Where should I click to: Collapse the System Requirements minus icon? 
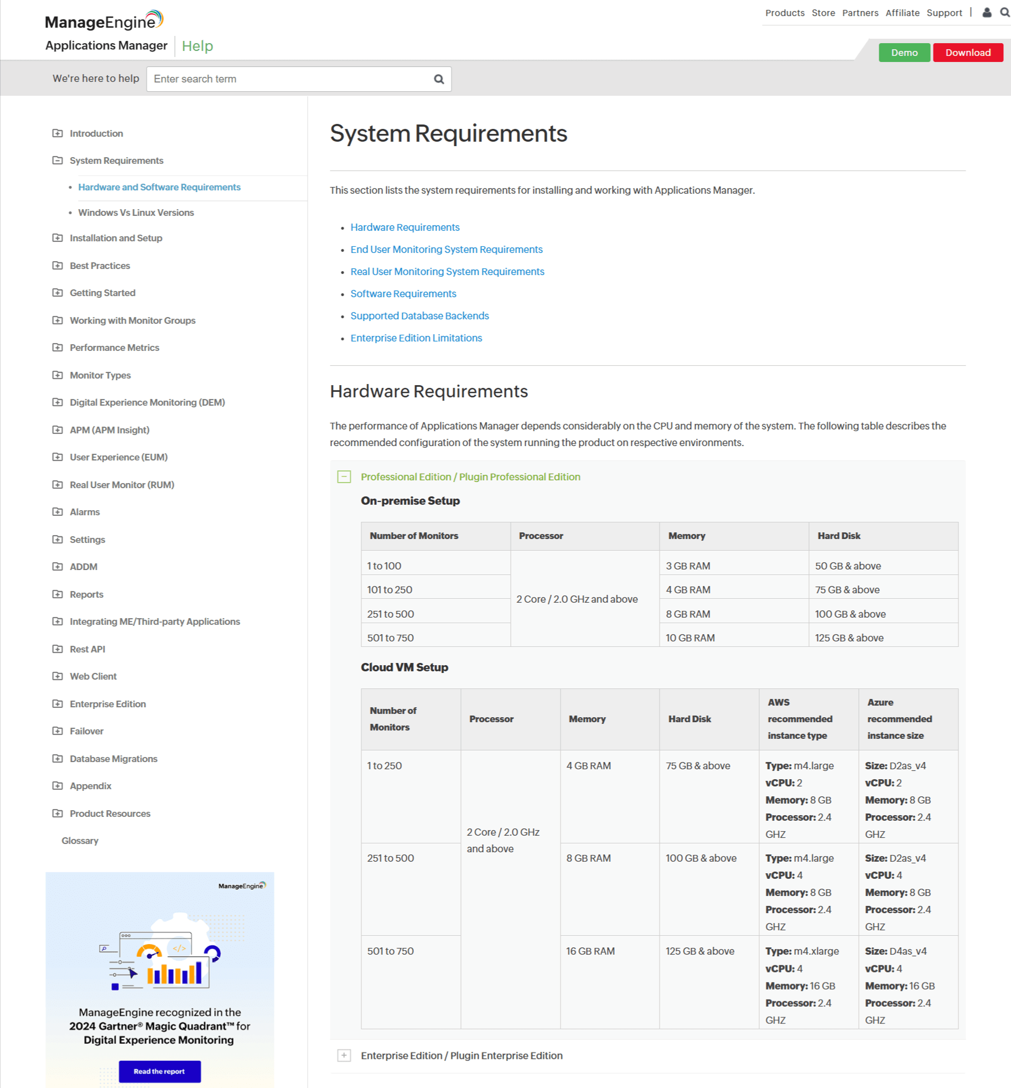click(58, 160)
